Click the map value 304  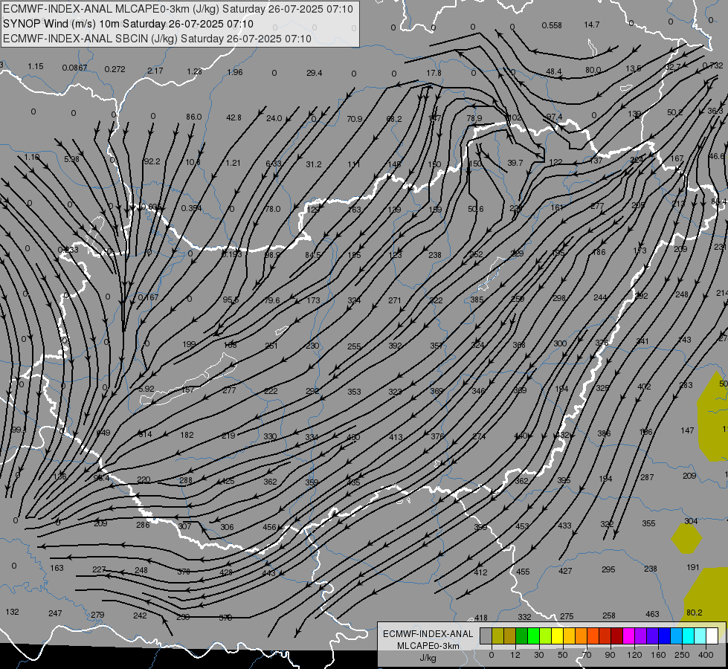click(x=691, y=521)
